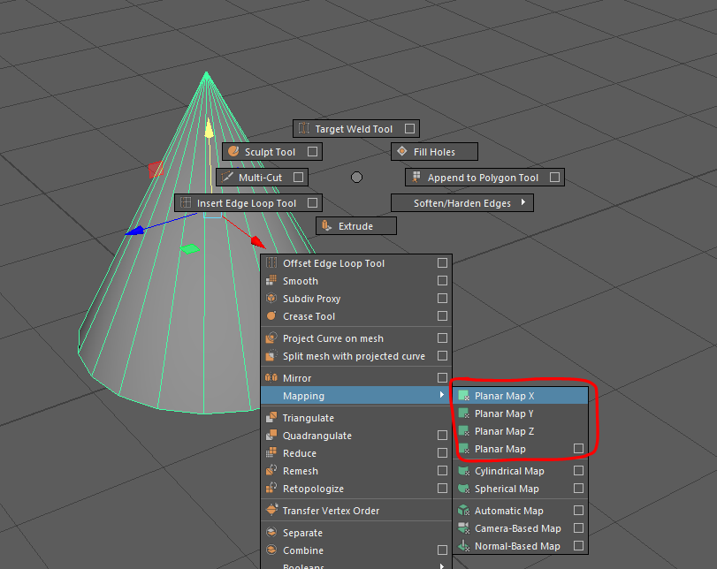Click the Camera-Based Map icon

pyautogui.click(x=463, y=527)
